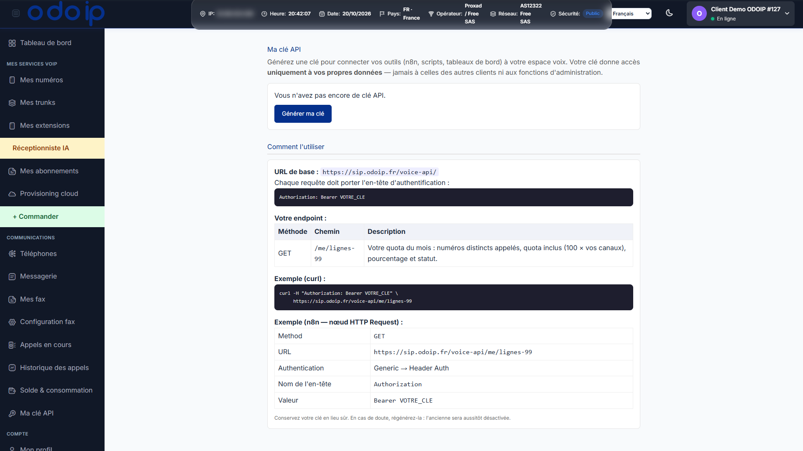Viewport: 803px width, 451px height.
Task: Click the Générer ma clé button
Action: point(303,114)
